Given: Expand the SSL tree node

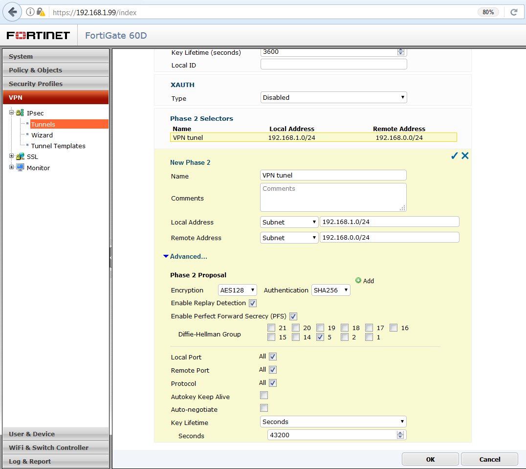Looking at the screenshot, I should (x=11, y=156).
